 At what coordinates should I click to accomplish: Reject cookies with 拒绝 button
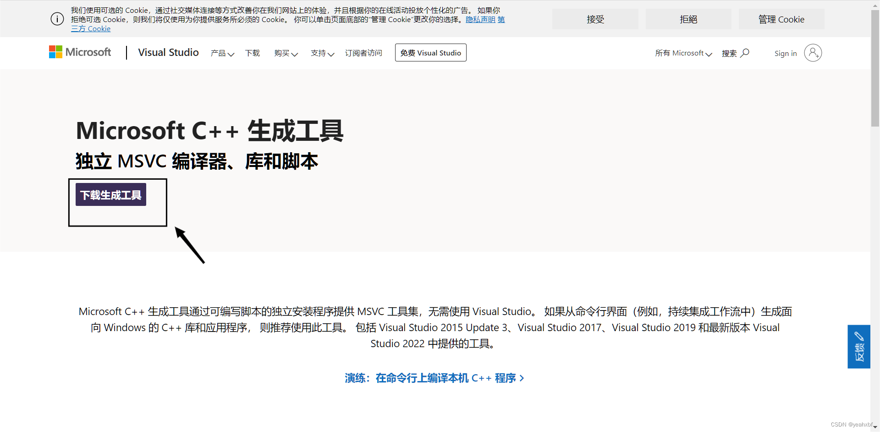pyautogui.click(x=688, y=19)
